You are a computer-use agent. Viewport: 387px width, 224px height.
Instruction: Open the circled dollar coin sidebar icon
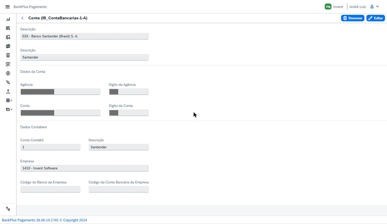point(8,73)
